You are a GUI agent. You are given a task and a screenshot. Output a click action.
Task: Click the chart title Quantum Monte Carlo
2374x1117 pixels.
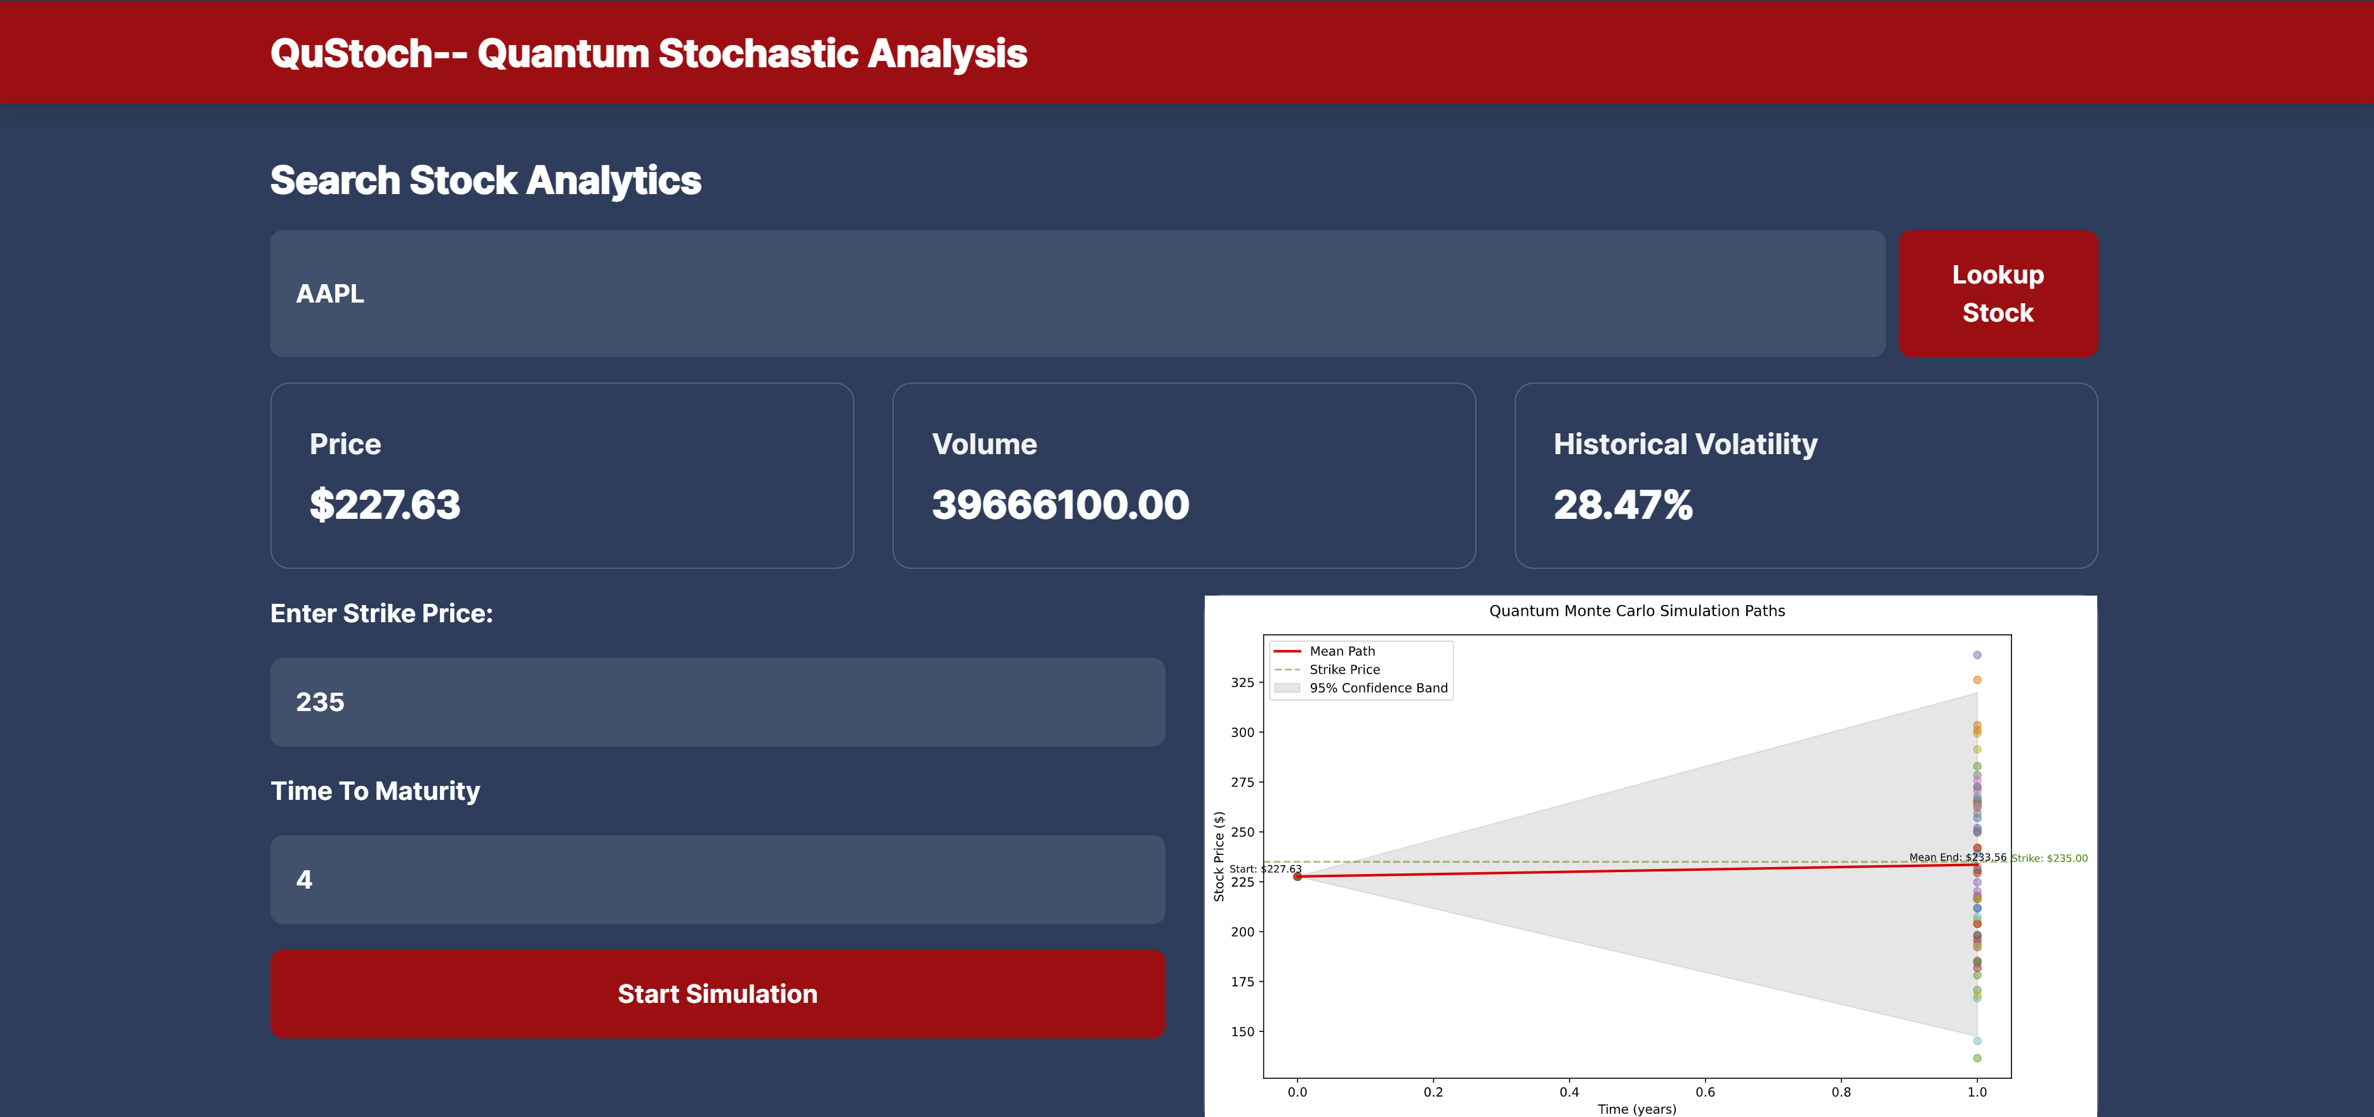point(1637,611)
